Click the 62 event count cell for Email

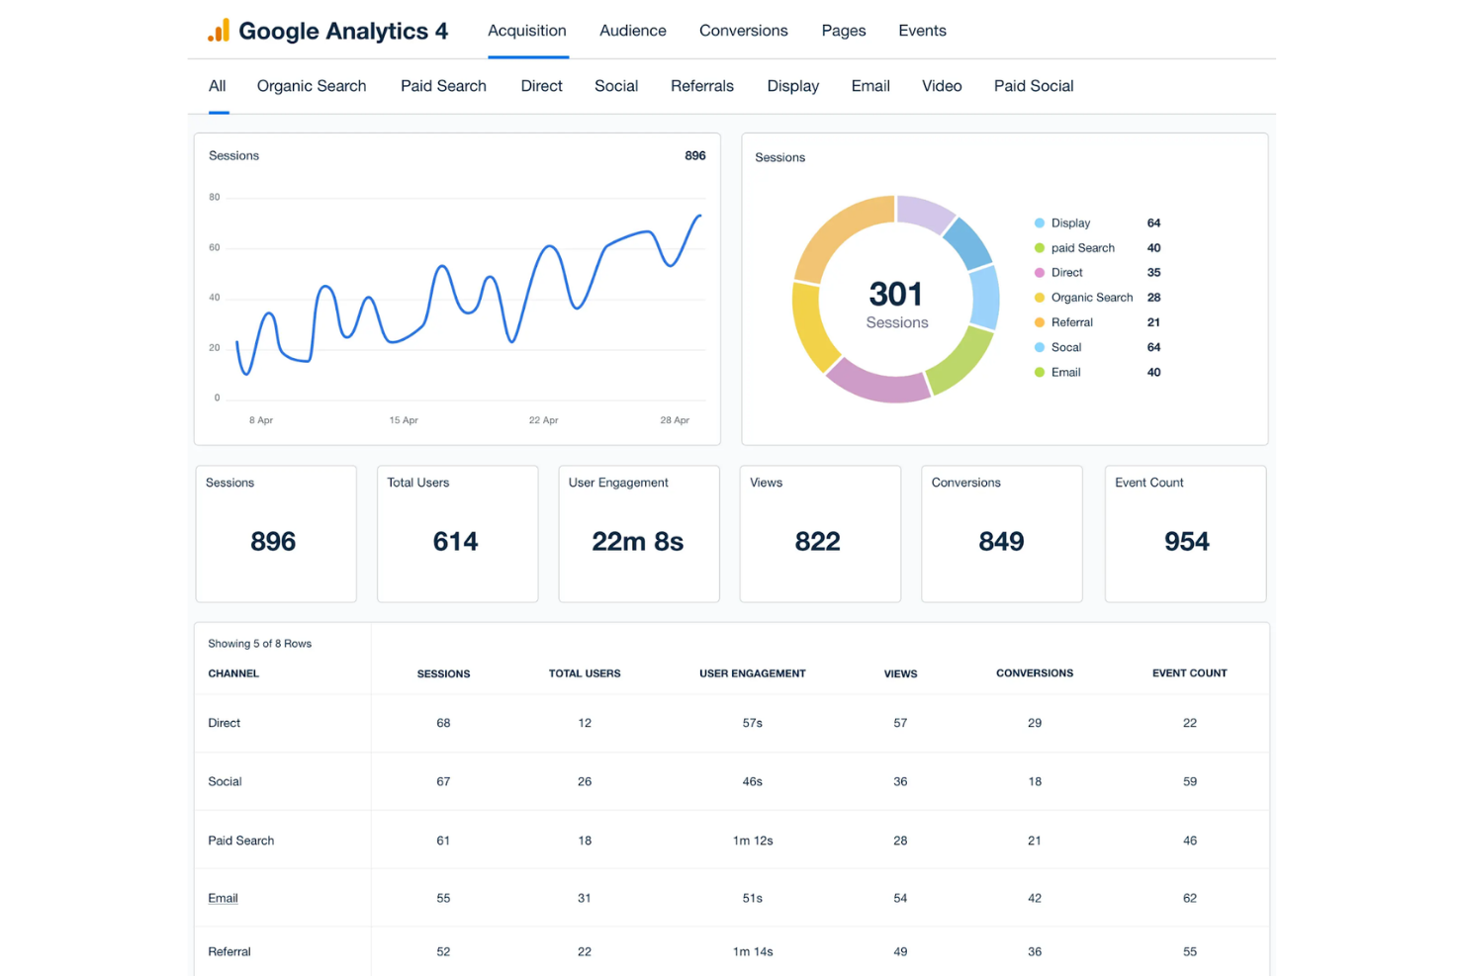tap(1190, 898)
